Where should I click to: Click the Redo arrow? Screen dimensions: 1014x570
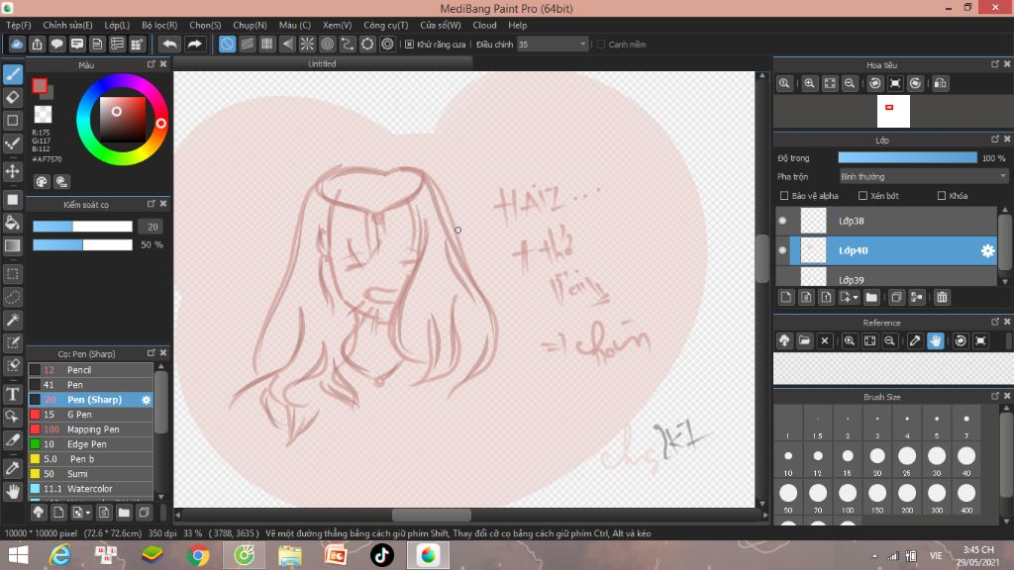click(x=194, y=44)
